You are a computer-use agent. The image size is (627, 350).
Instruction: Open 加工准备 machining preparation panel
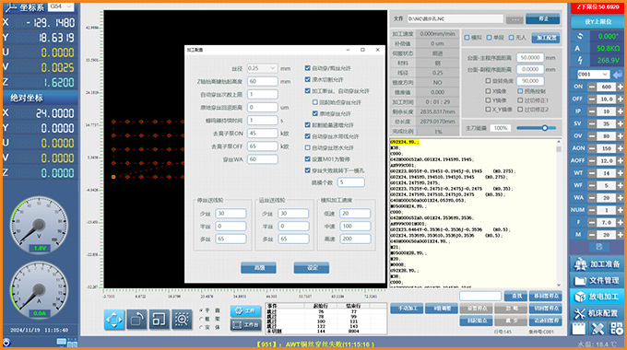pos(597,264)
